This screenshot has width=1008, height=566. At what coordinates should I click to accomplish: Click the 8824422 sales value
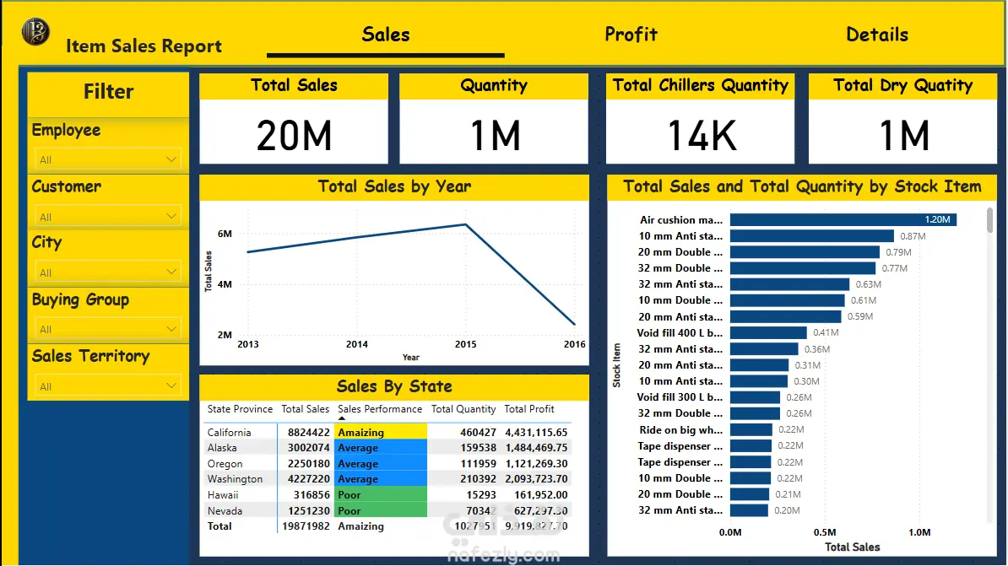point(309,433)
